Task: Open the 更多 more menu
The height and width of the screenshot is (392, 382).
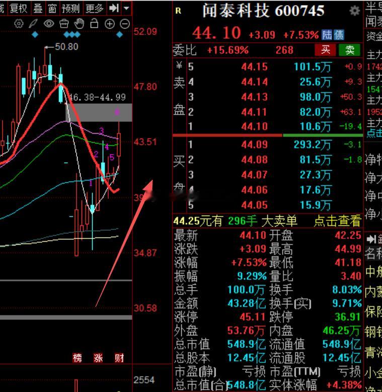Action: (95, 8)
